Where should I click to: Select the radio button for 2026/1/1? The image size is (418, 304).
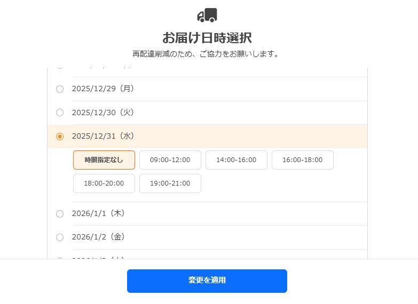[60, 214]
